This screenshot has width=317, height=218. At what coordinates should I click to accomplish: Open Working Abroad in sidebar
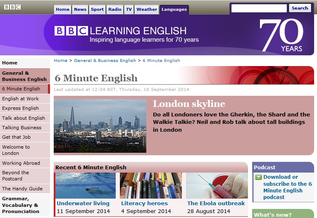[25, 163]
